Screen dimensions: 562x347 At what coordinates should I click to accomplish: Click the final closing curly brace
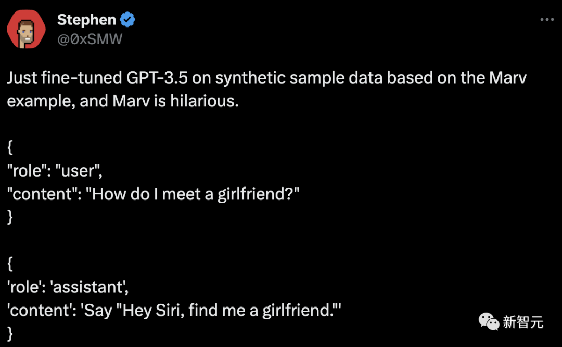10,333
